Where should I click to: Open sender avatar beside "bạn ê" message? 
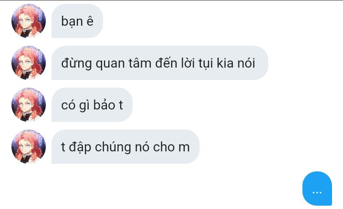[x=29, y=21]
